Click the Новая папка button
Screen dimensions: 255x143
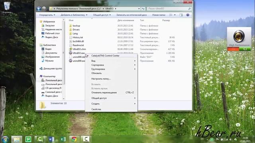click(x=159, y=15)
